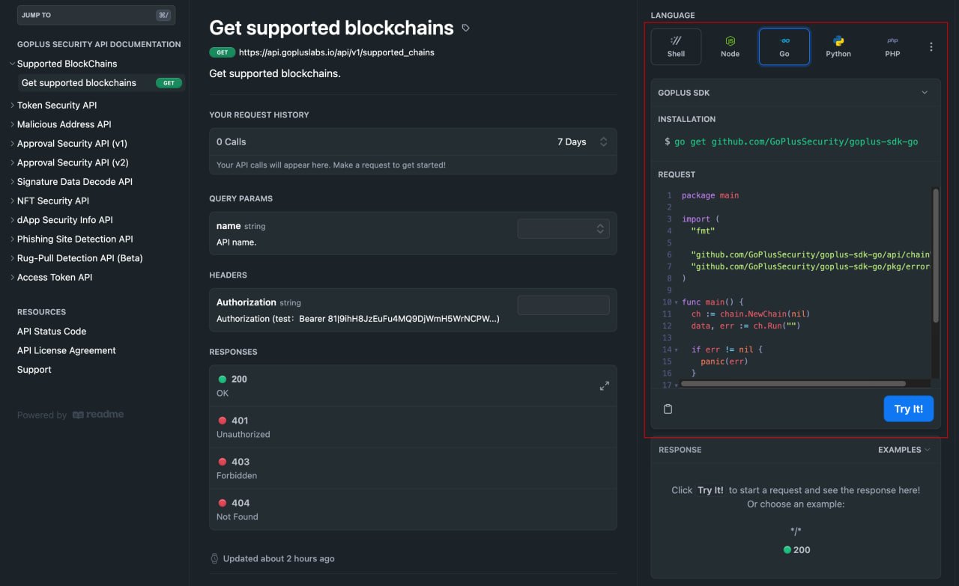
Task: Select the 401 Unauthorized response
Action: [413, 427]
